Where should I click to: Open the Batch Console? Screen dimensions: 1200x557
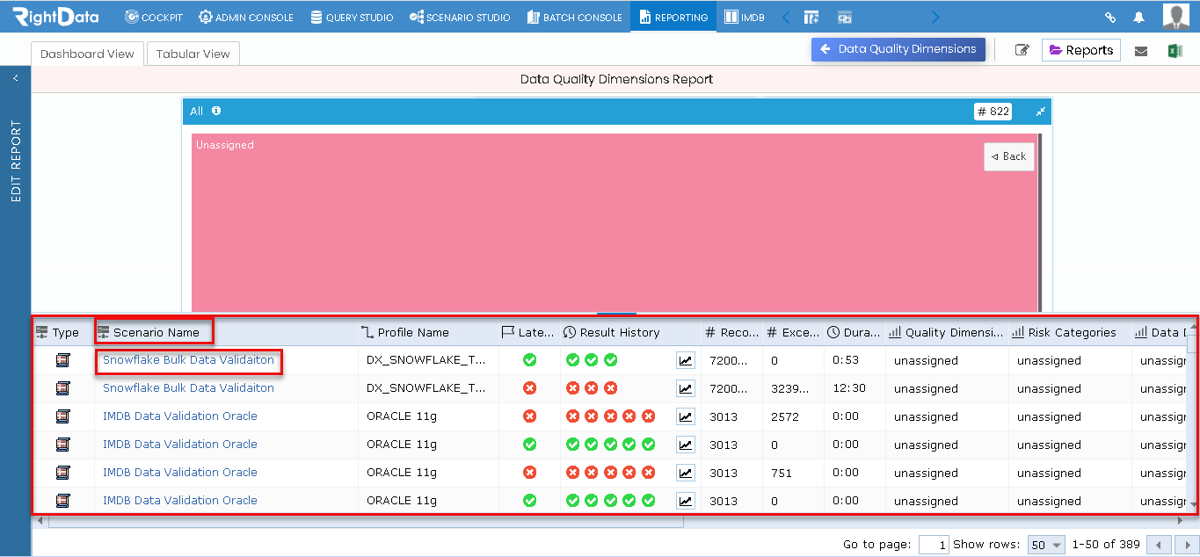pos(574,16)
